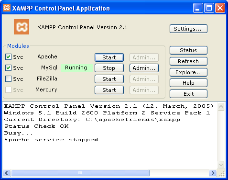Minimize the XAMPP Control Panel window

click(x=198, y=8)
